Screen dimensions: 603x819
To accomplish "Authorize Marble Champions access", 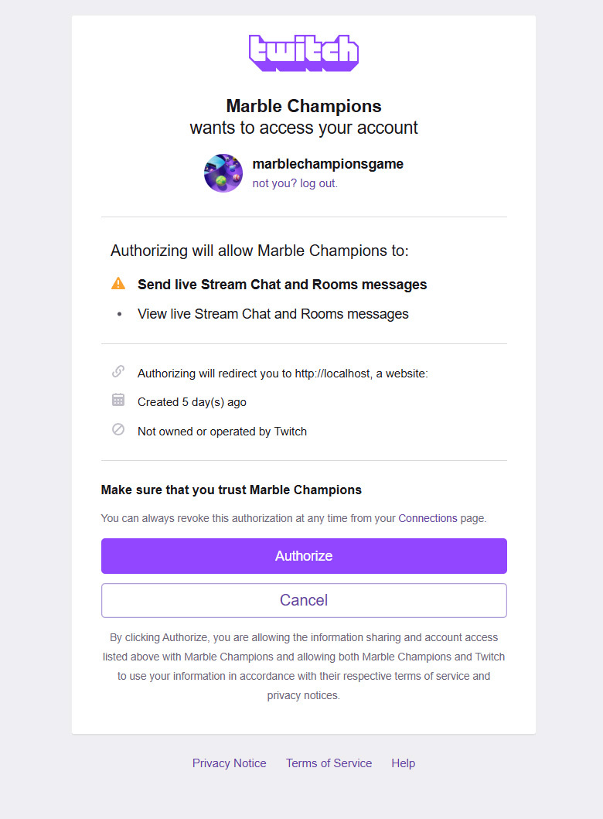I will tap(304, 556).
